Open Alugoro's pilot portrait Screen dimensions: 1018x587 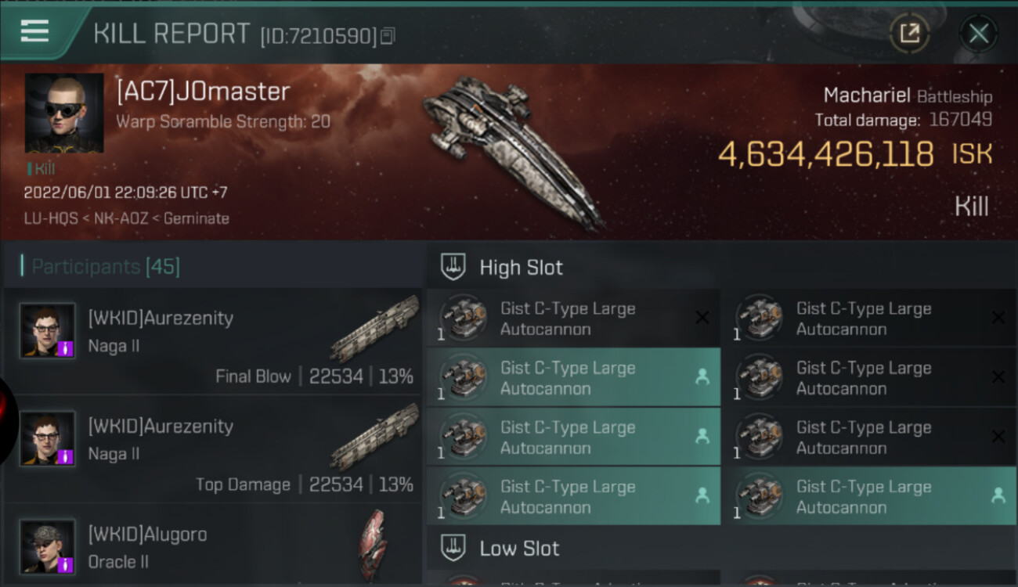48,546
